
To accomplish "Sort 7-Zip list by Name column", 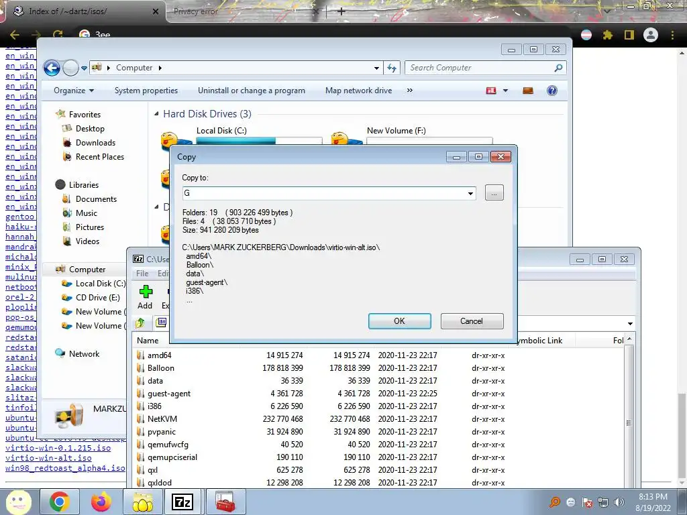I will tap(148, 340).
